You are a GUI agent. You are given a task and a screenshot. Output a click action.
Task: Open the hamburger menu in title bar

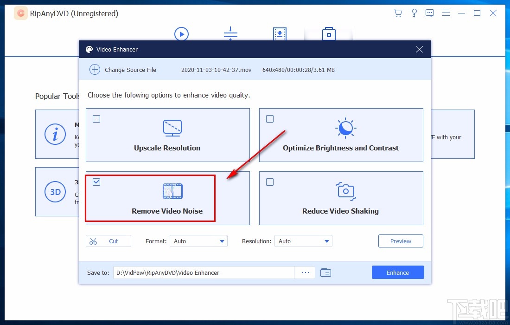point(446,13)
